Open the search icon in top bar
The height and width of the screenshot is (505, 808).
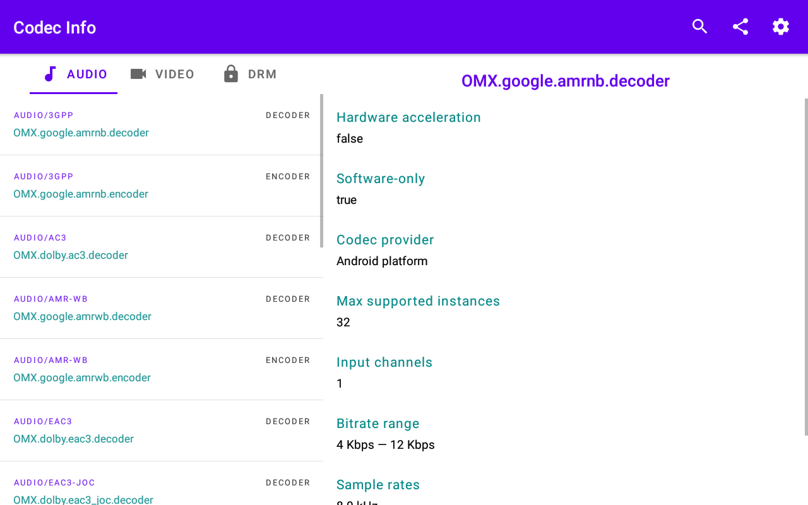699,27
